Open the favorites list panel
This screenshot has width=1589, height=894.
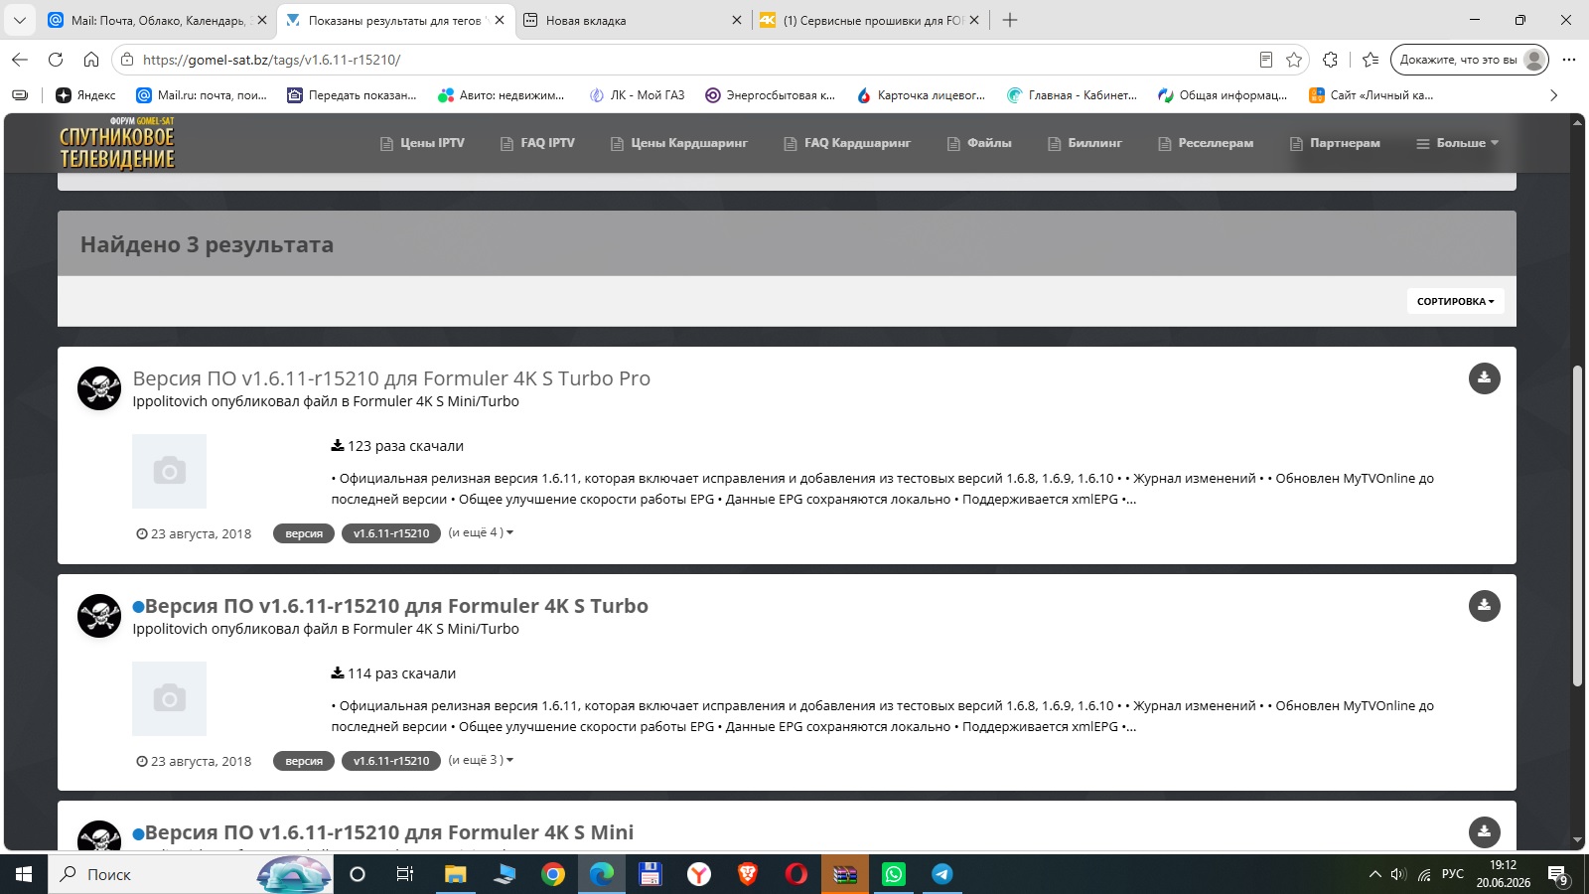tap(1371, 60)
